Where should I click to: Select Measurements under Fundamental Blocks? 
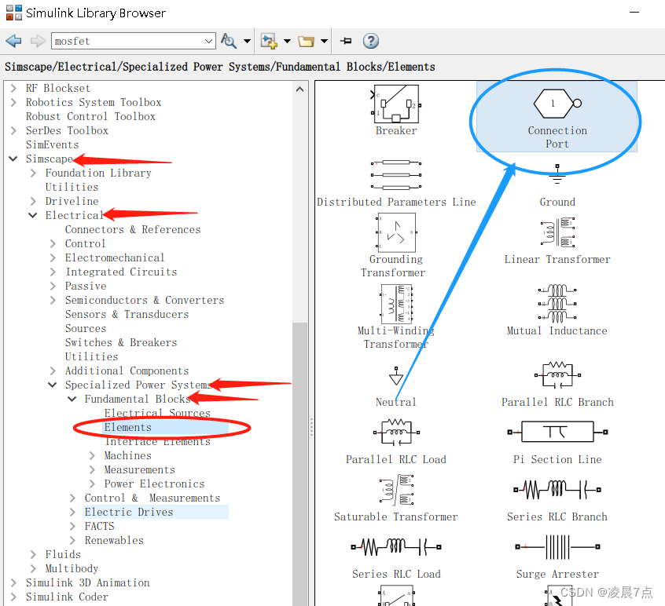pos(140,469)
